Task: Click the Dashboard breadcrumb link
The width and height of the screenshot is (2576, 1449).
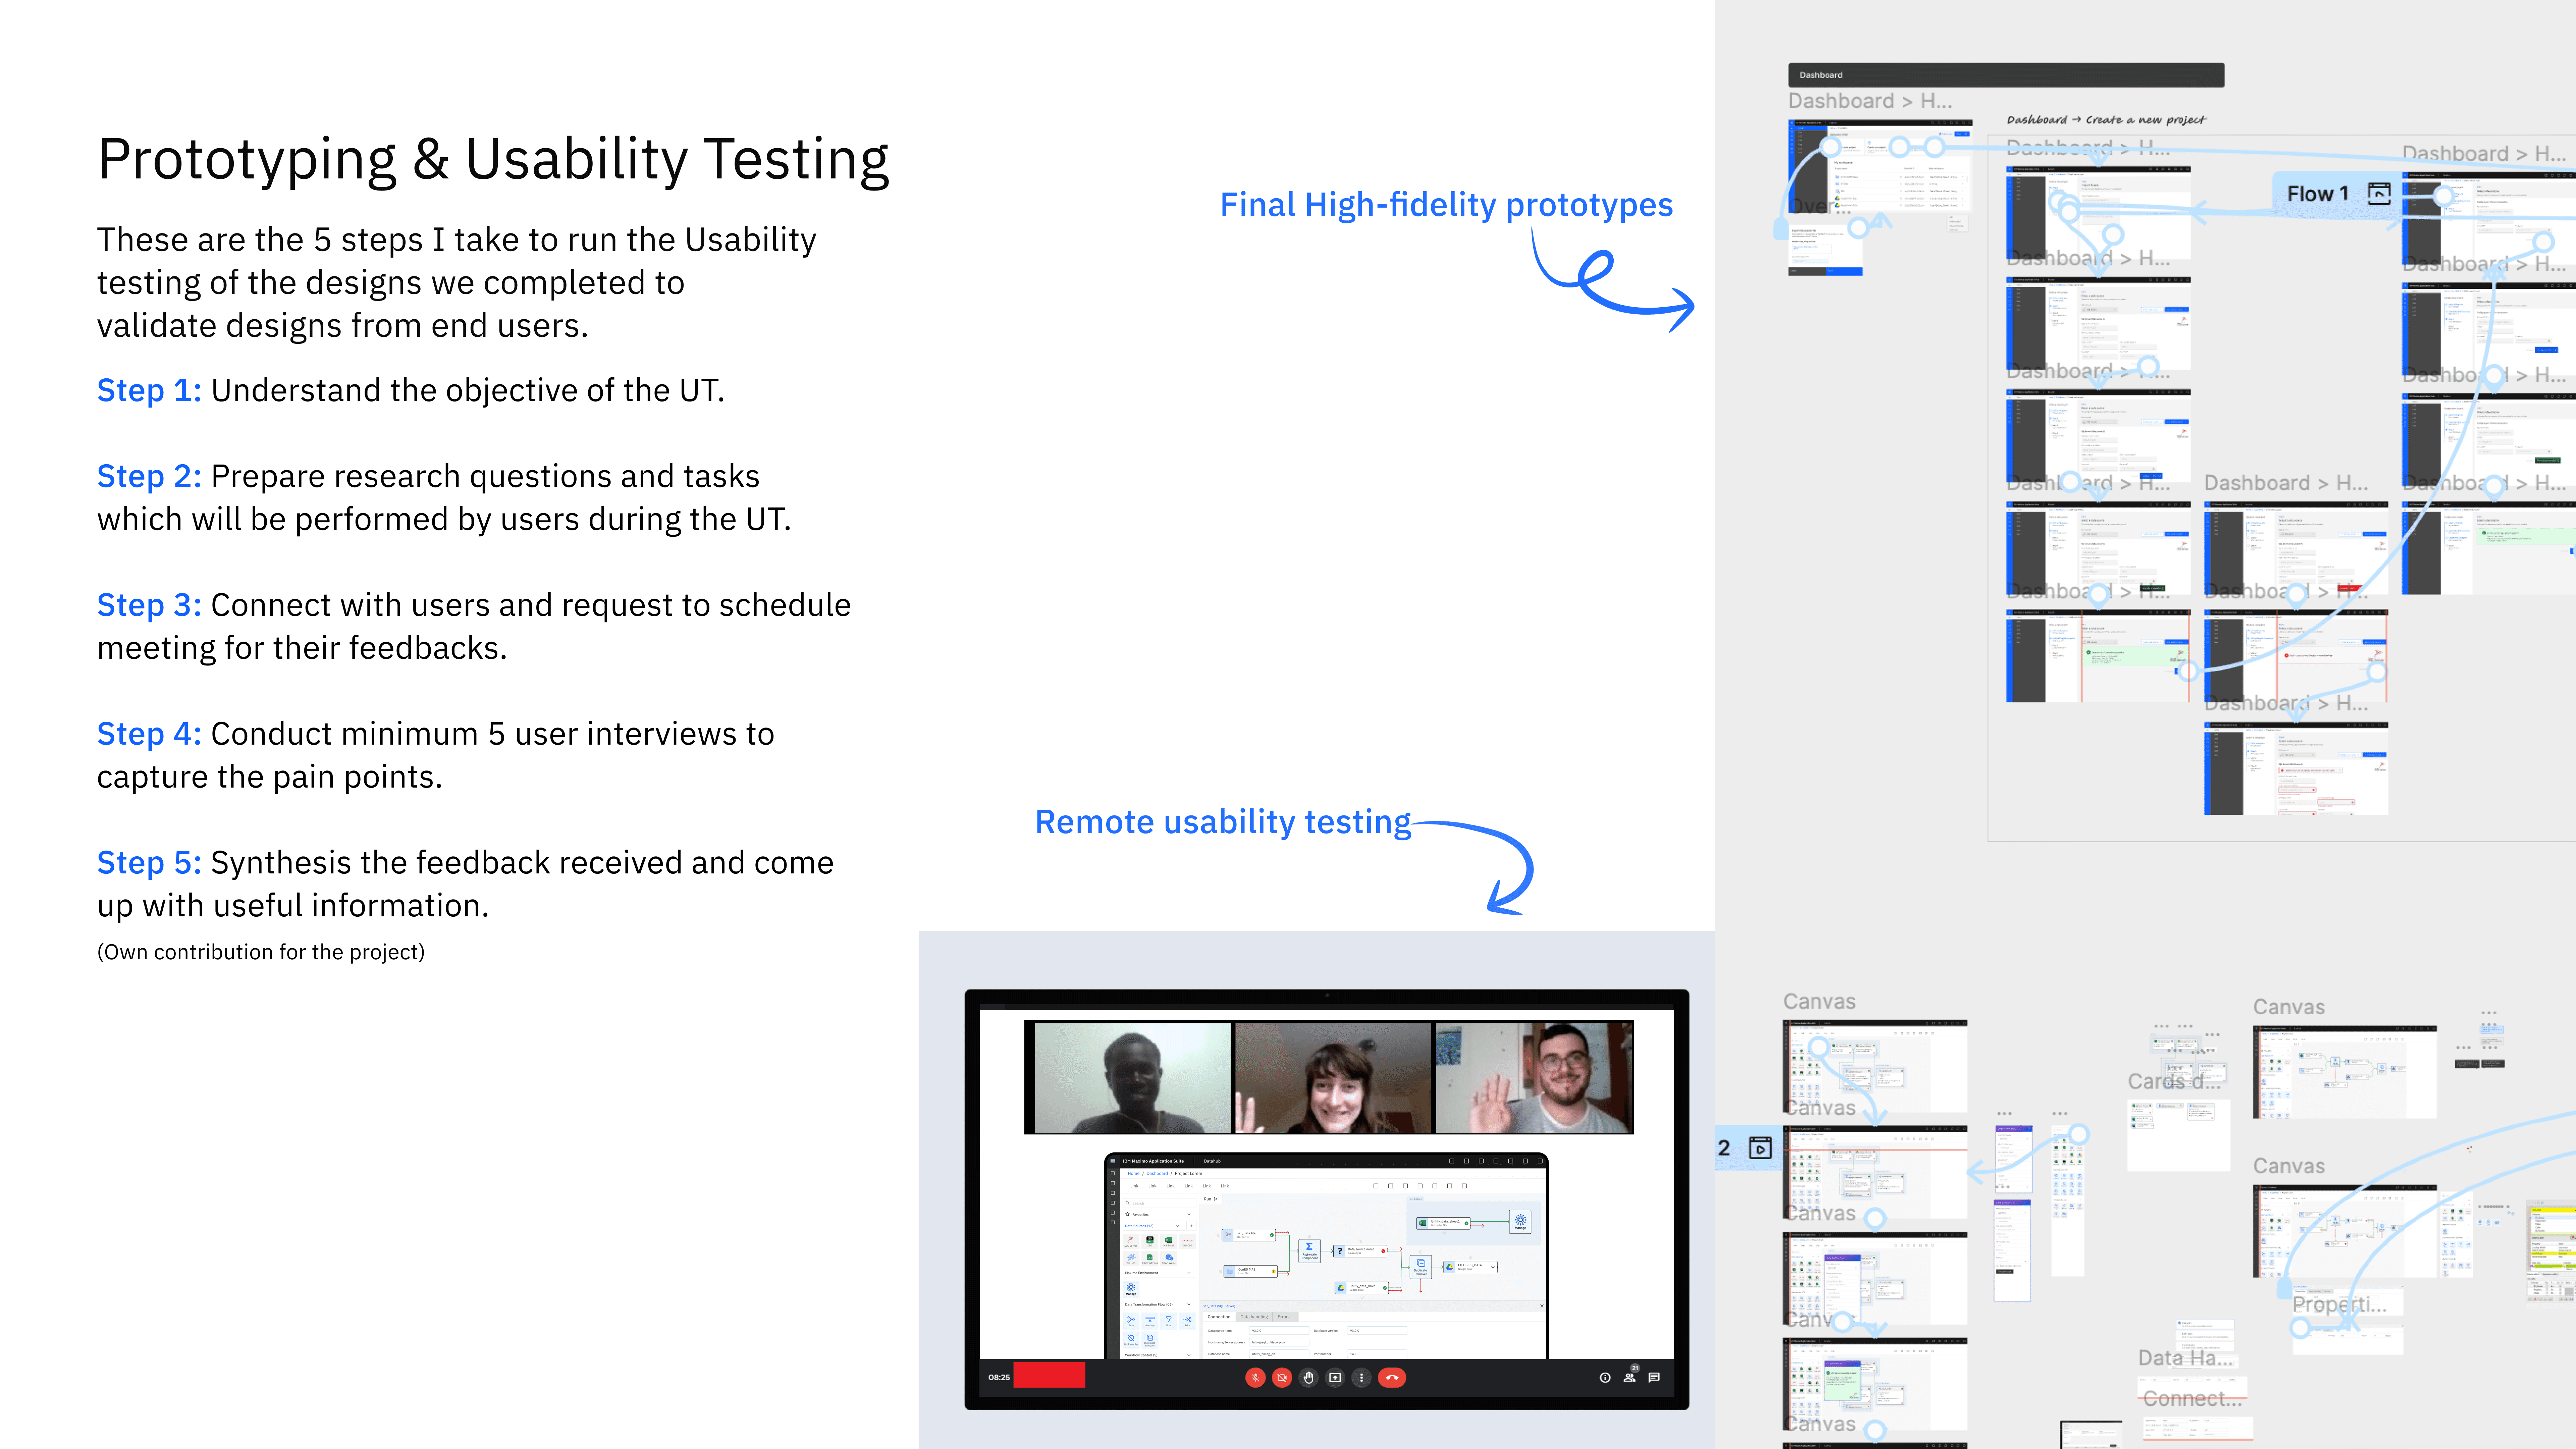Action: coord(1157,1174)
